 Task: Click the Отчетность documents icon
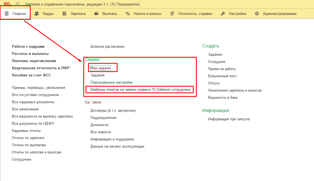pyautogui.click(x=172, y=14)
